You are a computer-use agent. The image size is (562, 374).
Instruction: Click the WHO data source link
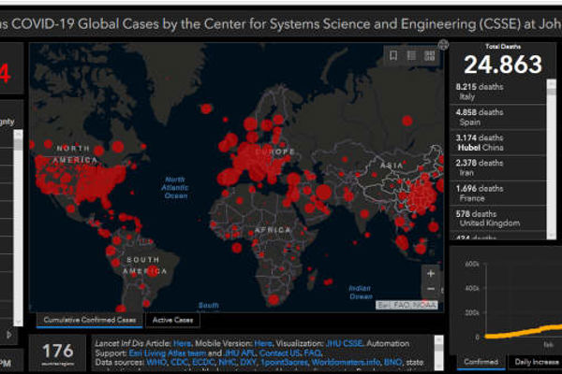pos(157,362)
